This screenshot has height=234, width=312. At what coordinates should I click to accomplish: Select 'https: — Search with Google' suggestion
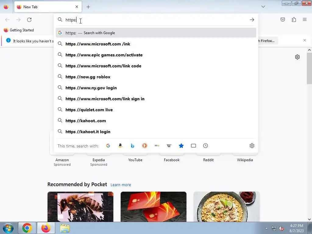click(156, 33)
